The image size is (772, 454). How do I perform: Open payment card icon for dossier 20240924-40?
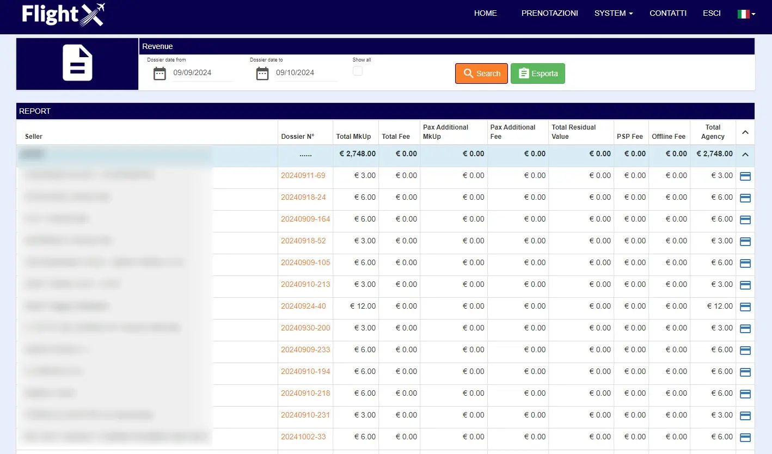pos(745,306)
